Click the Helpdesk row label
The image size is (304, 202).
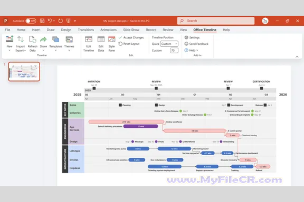tap(75, 168)
